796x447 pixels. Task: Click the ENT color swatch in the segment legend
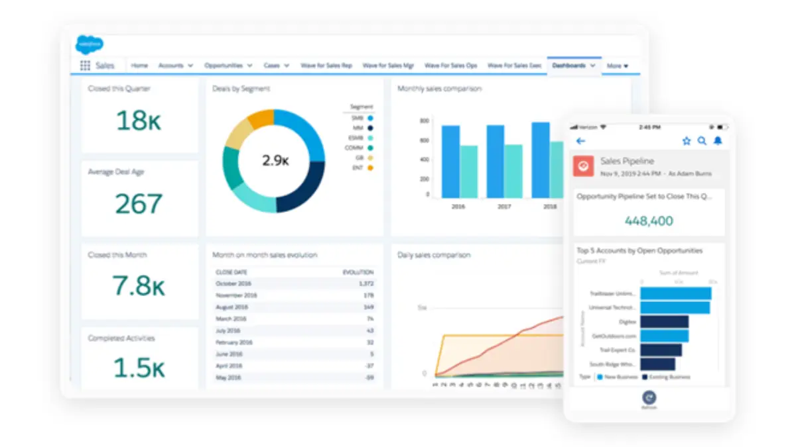(370, 167)
